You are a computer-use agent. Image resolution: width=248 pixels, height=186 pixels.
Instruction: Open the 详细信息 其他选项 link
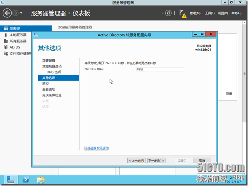97,148
